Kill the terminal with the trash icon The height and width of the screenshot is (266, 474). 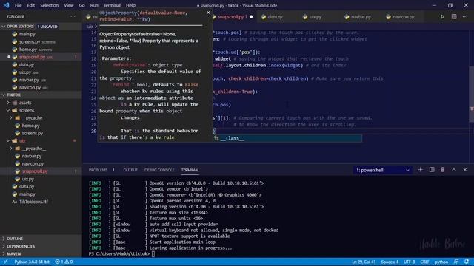click(x=443, y=170)
